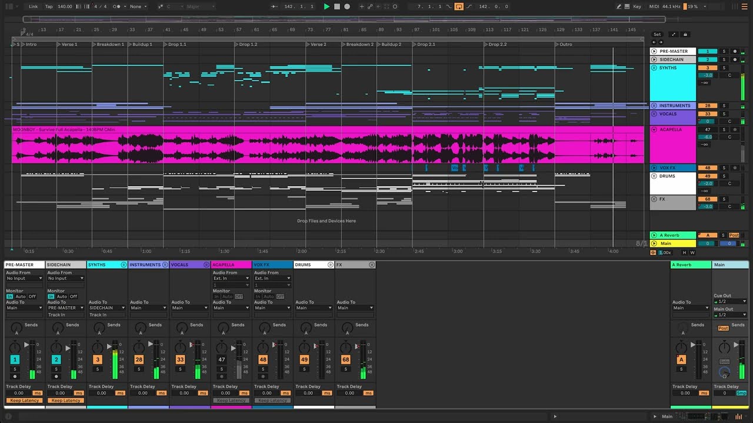
Task: Collapse the ACAPELLA track triangle
Action: point(654,129)
